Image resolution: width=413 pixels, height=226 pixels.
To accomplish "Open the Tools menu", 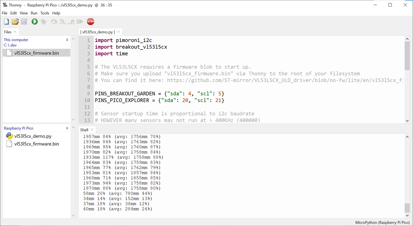I will pyautogui.click(x=45, y=13).
